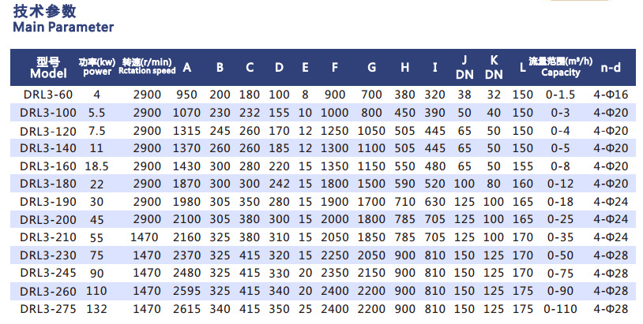Viewport: 643px width, 324px height.
Task: Select the K DN column header
Action: 494,67
